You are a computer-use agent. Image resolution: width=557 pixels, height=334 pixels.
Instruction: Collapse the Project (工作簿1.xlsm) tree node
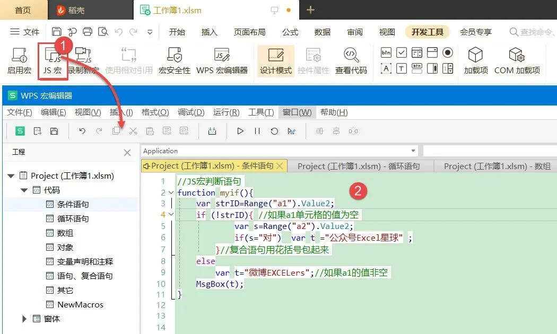click(11, 175)
